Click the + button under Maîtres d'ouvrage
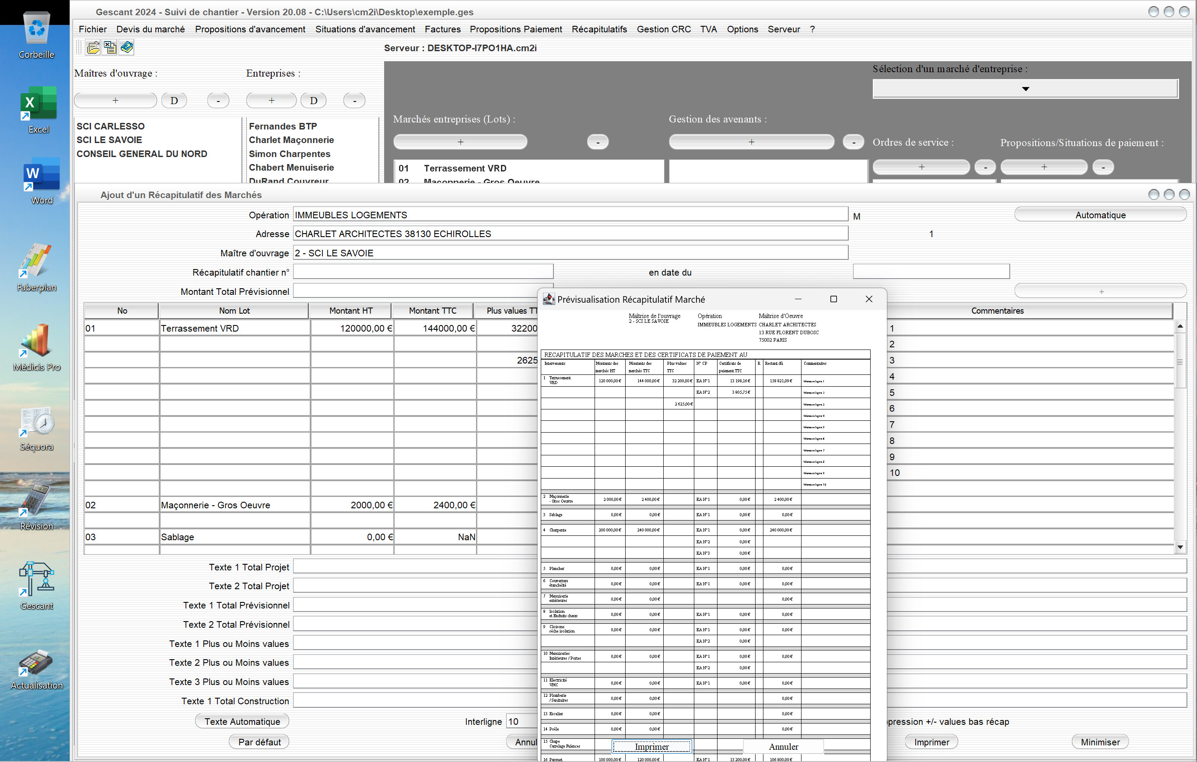This screenshot has height=762, width=1197. pyautogui.click(x=115, y=101)
